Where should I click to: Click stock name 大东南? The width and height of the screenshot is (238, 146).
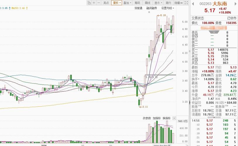220,4
